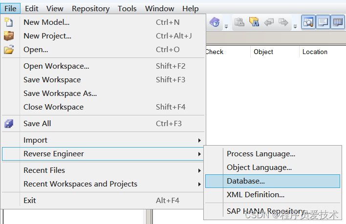Open the Repository menu
The image size is (346, 224).
(90, 8)
